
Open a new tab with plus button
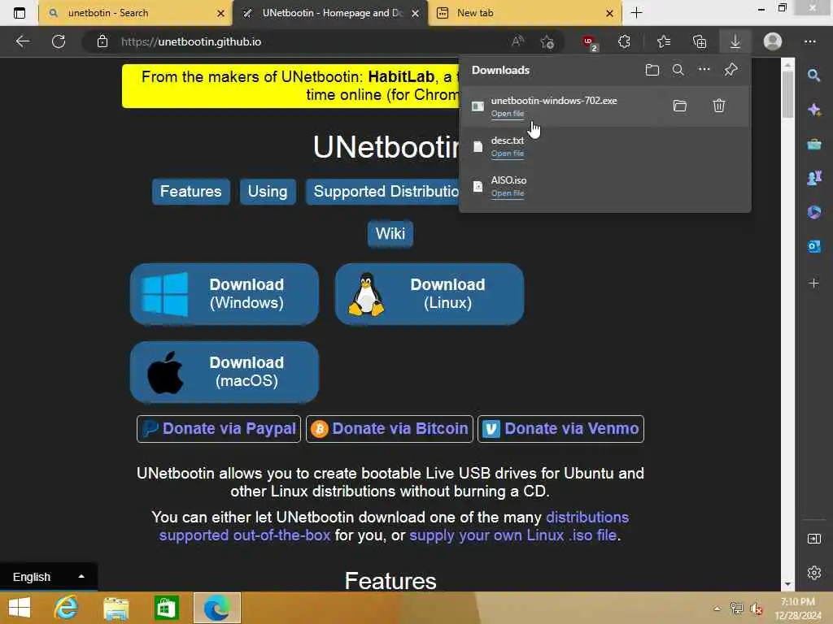[636, 13]
